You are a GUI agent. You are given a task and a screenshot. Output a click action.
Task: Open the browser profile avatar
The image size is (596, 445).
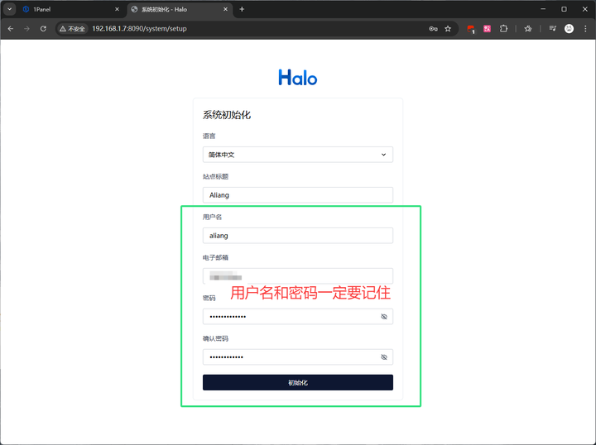[569, 28]
